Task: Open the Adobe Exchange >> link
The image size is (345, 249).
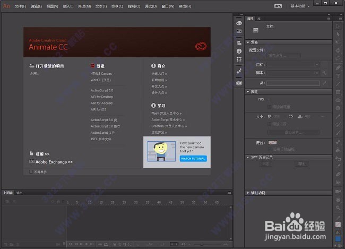Action: pyautogui.click(x=54, y=162)
